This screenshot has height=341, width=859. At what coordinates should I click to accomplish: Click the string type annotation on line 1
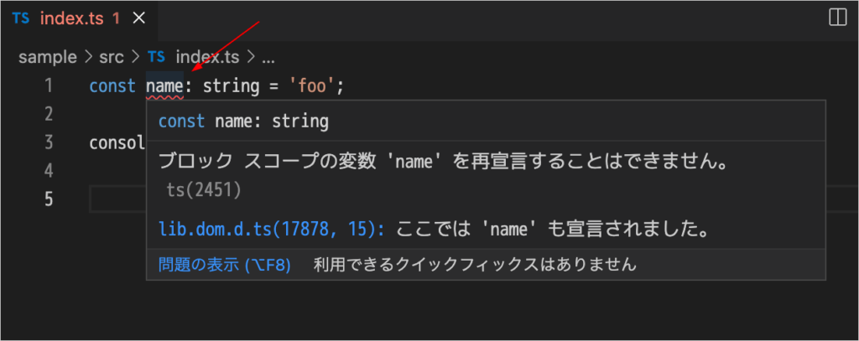tap(232, 86)
